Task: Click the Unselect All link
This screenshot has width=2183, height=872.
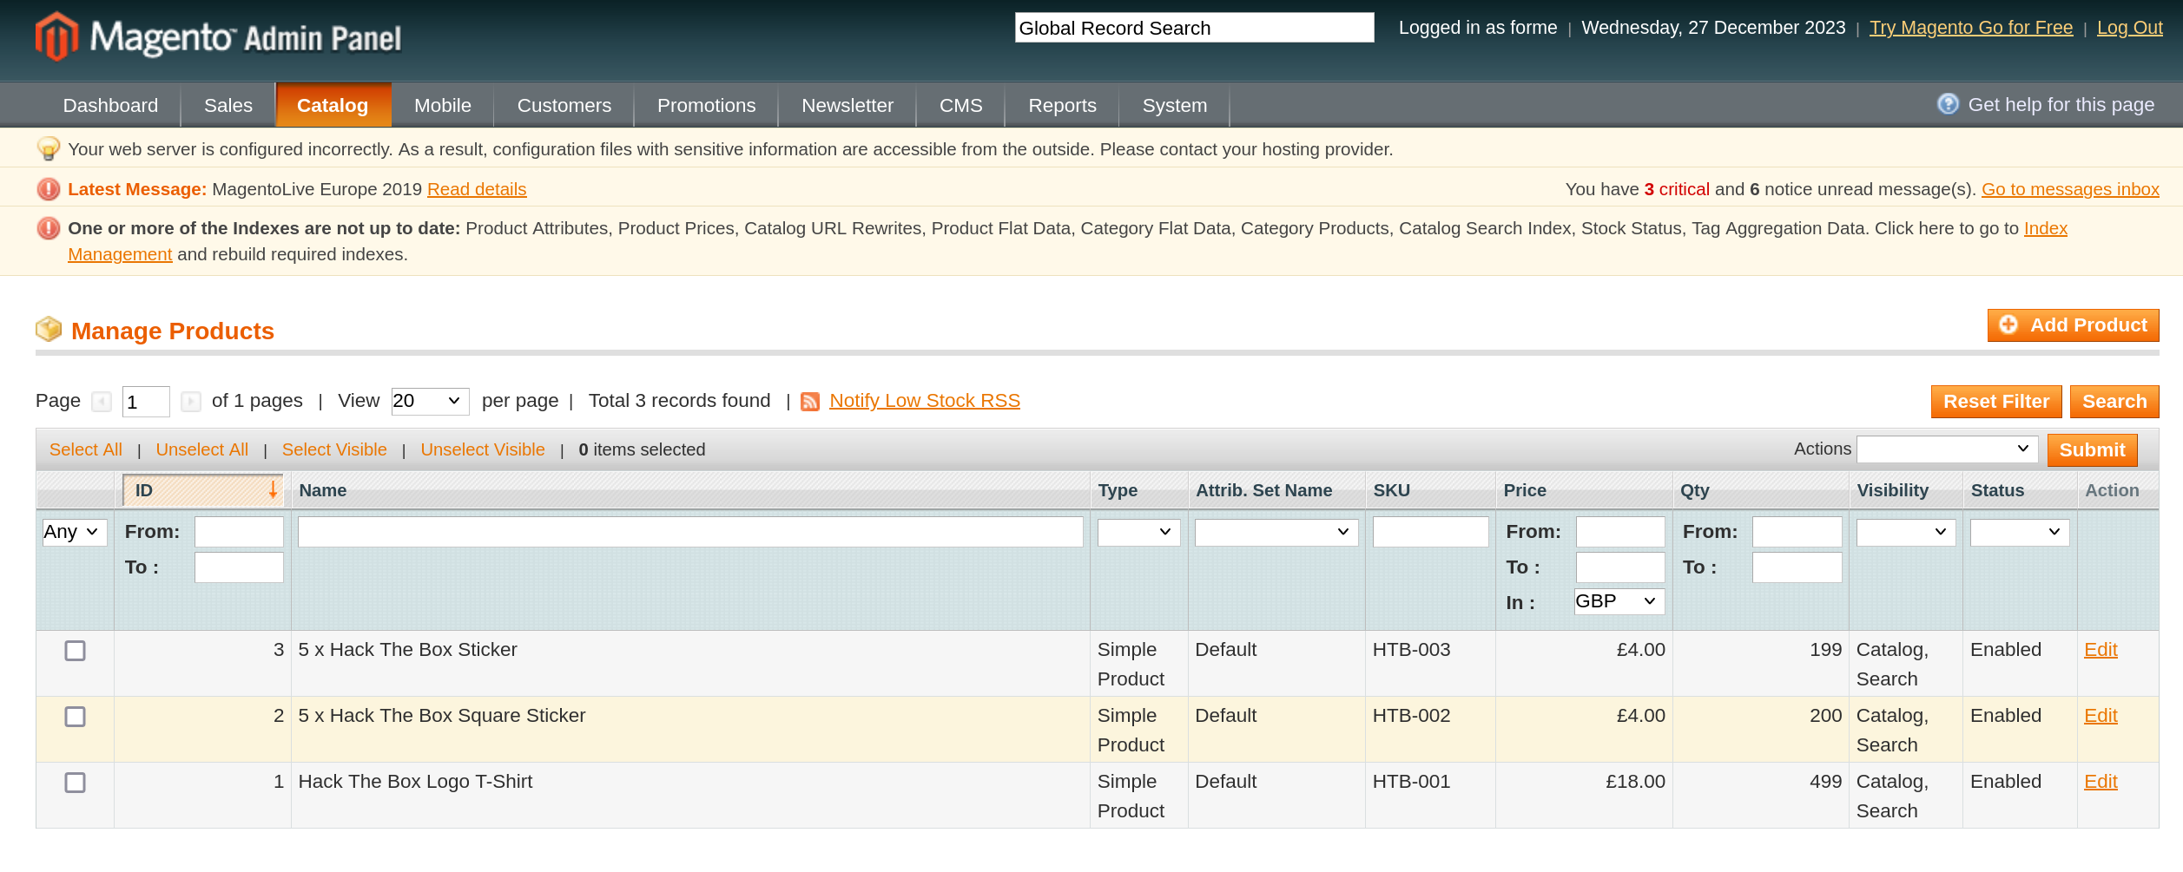Action: [x=201, y=449]
